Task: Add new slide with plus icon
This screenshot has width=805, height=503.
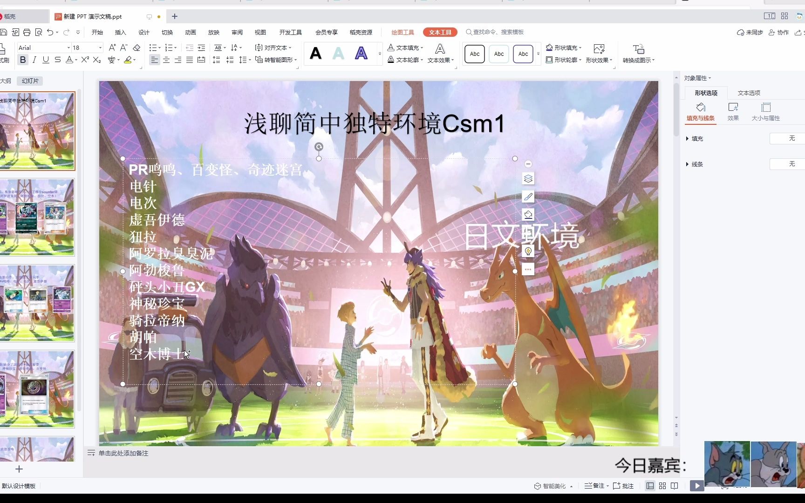Action: tap(19, 469)
